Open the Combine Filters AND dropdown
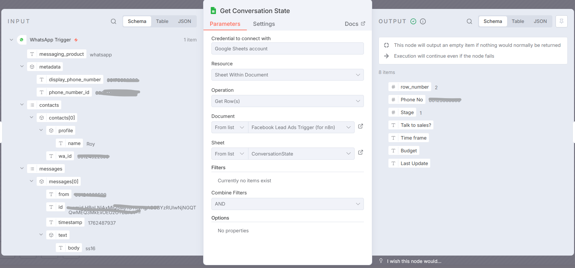This screenshot has width=575, height=268. coord(287,204)
